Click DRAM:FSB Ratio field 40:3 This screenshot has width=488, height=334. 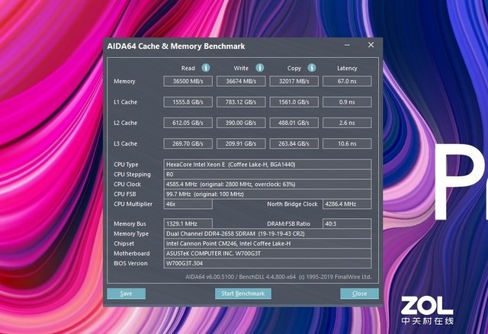coord(347,223)
